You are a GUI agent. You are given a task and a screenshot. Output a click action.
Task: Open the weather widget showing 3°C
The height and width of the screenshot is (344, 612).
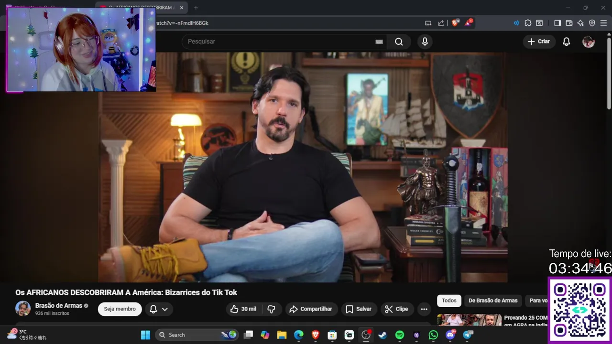point(27,334)
